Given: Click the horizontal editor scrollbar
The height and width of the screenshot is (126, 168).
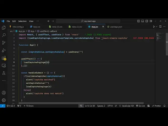Looking at the screenshot, I should pyautogui.click(x=81, y=103).
